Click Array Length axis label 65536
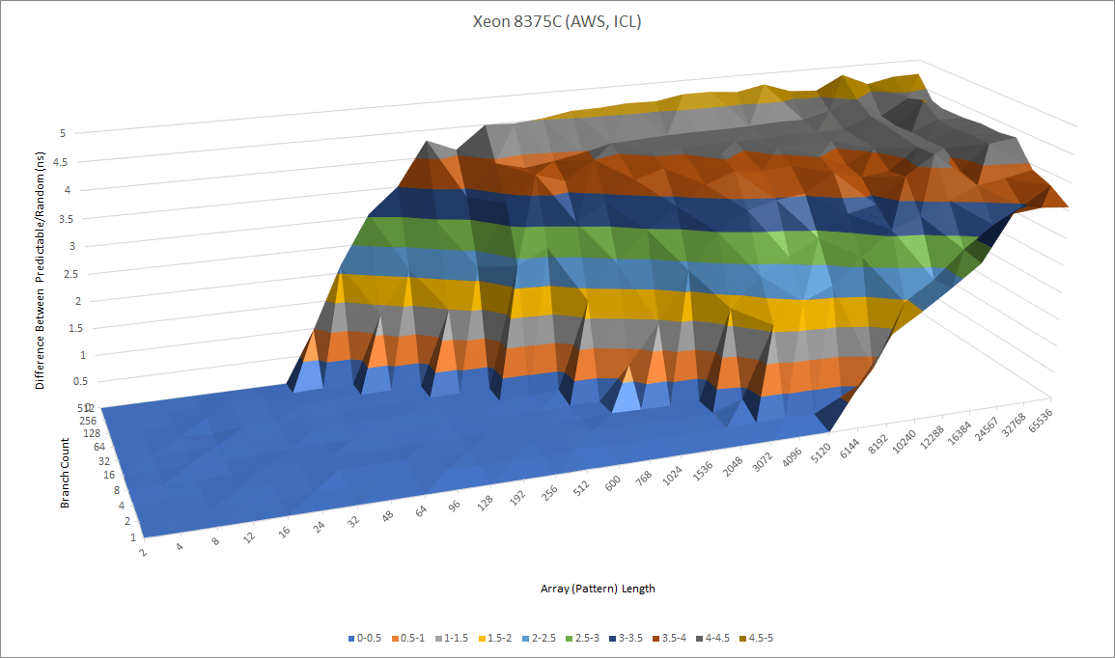 1041,420
